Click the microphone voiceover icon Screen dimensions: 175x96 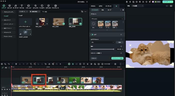[x=87, y=64]
